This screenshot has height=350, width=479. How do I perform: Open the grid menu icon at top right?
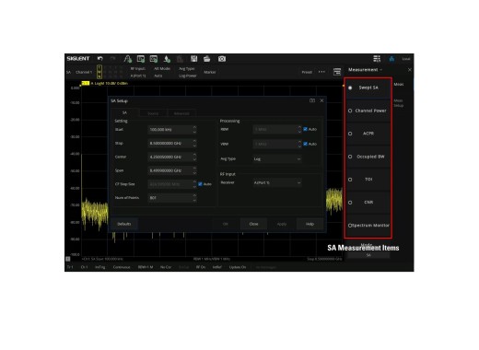point(377,58)
